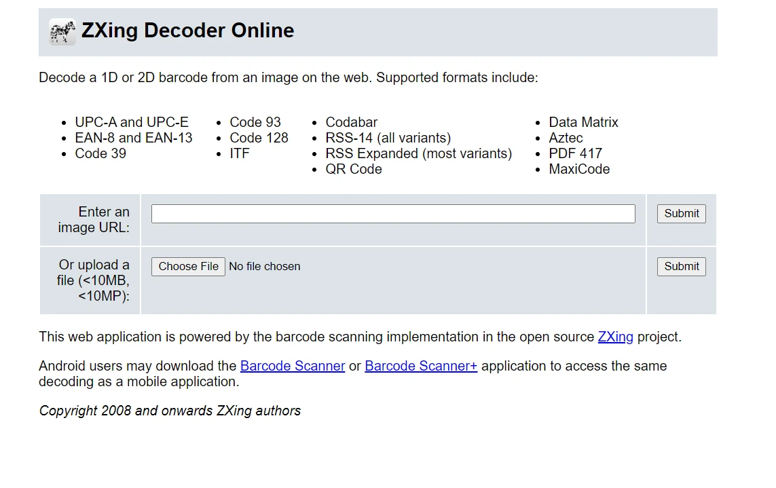This screenshot has width=776, height=488.
Task: Submit the uploaded file for decoding
Action: tap(681, 267)
